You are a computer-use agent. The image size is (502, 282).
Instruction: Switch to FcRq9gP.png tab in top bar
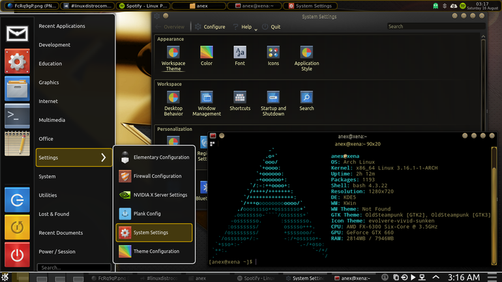click(32, 6)
